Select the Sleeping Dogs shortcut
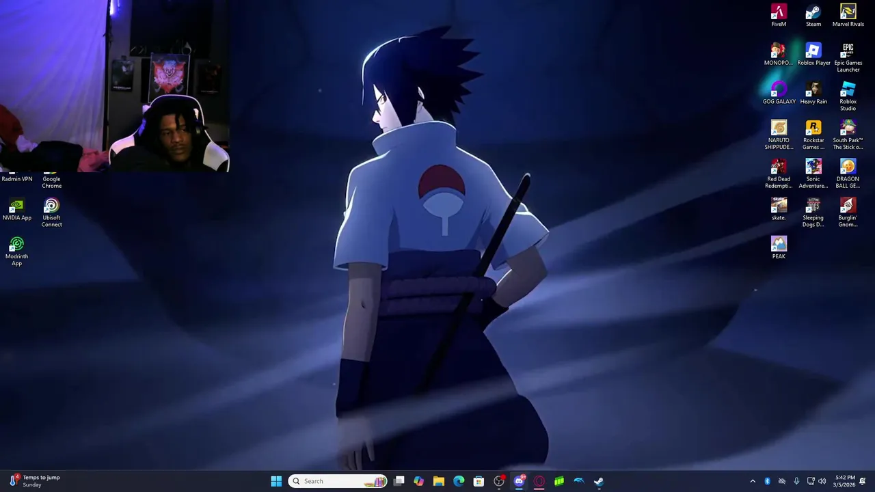 pyautogui.click(x=813, y=213)
